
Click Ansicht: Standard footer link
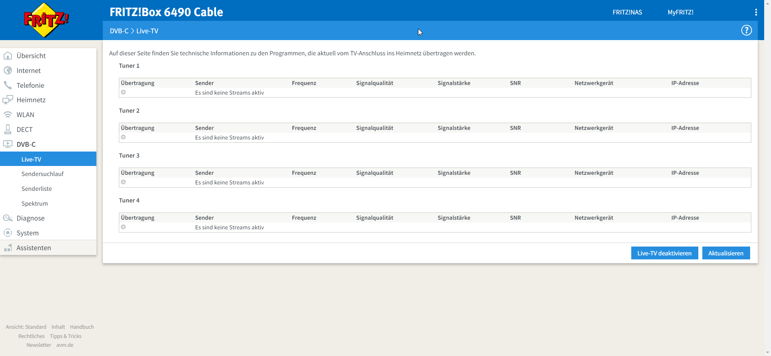coord(26,327)
